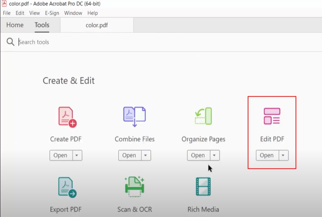The height and width of the screenshot is (217, 322).
Task: Switch to the Home tab
Action: click(15, 25)
